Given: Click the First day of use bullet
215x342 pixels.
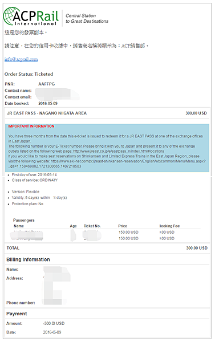Looking at the screenshot, I should [x=34, y=175].
